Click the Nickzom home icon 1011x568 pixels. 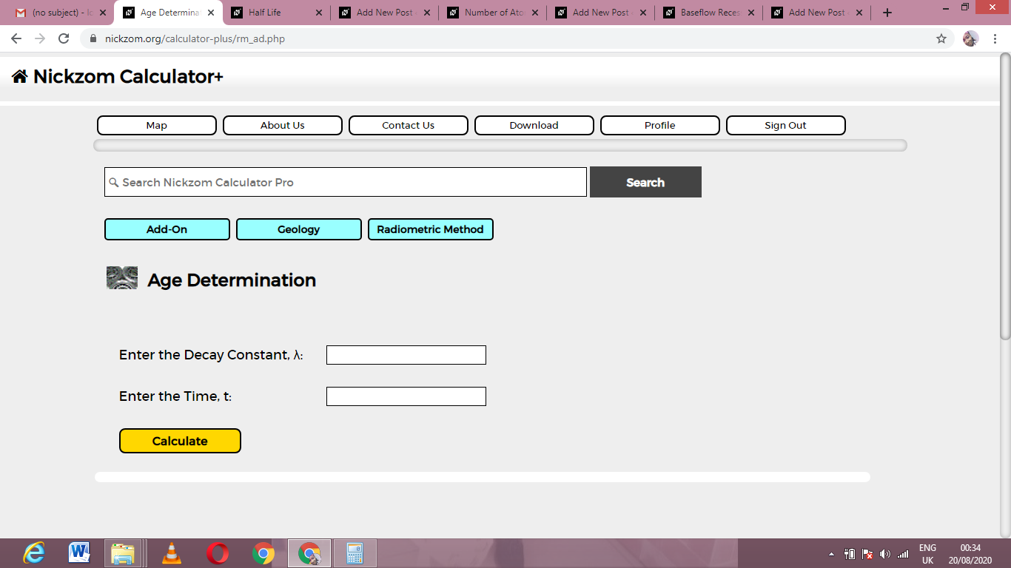pos(20,76)
